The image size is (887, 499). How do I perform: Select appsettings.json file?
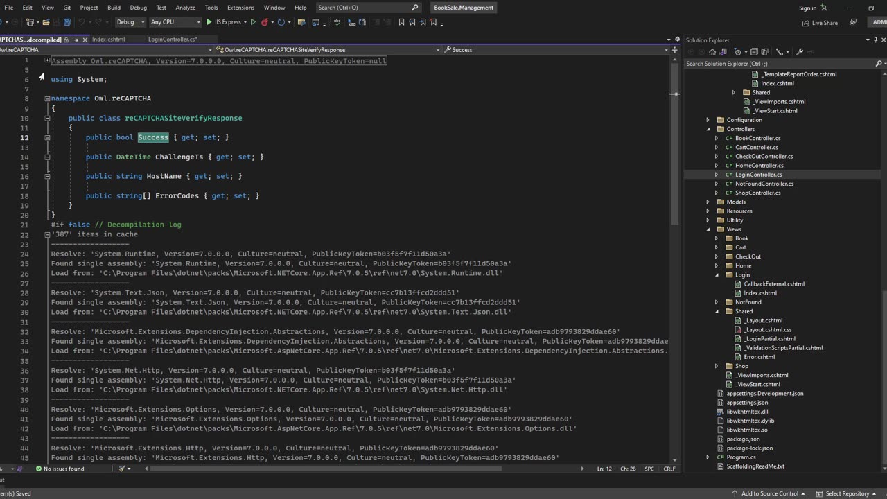747,403
